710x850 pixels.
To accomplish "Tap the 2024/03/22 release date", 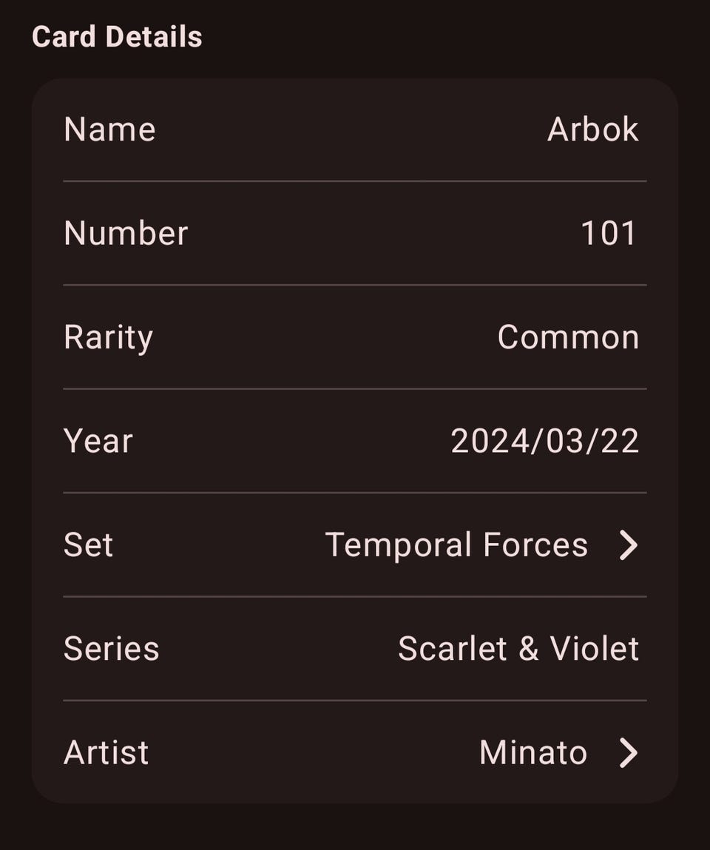I will (x=544, y=442).
